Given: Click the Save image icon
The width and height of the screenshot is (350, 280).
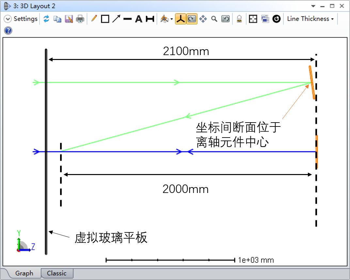Looking at the screenshot, I should [69, 19].
